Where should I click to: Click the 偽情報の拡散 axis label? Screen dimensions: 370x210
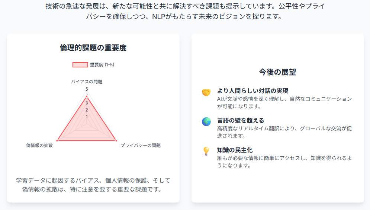pyautogui.click(x=39, y=146)
